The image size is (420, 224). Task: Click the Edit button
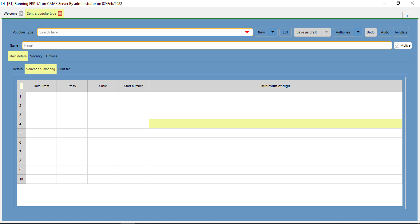286,32
